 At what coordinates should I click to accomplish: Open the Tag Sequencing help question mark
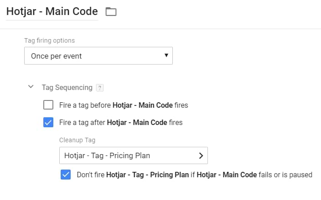pyautogui.click(x=100, y=88)
